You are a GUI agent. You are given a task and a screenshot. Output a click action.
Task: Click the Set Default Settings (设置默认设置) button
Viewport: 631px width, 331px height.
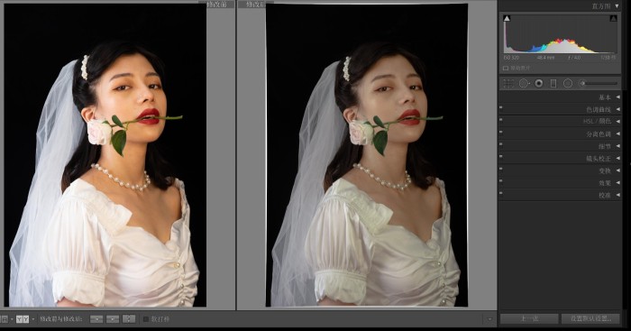[x=591, y=318]
